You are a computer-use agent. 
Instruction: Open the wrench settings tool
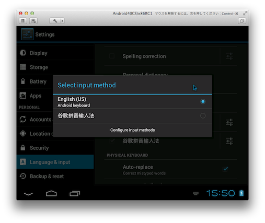click(x=55, y=21)
